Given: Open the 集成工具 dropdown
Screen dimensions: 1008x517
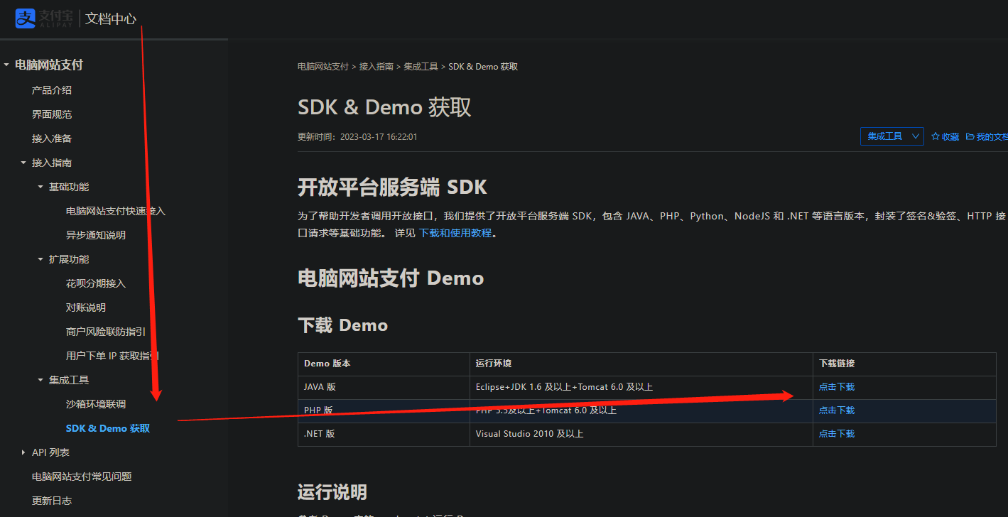Looking at the screenshot, I should (x=892, y=136).
